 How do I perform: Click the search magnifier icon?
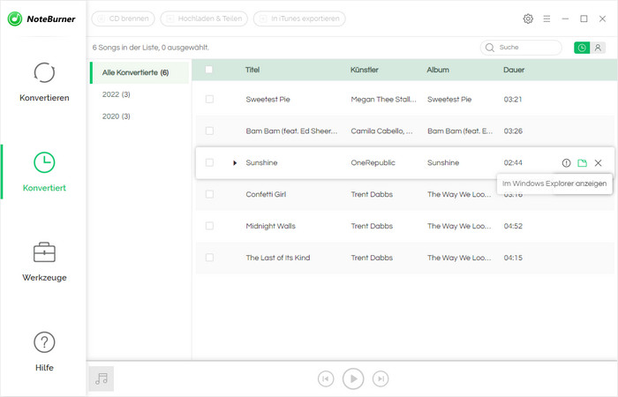click(x=490, y=48)
